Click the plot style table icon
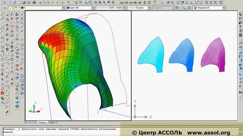This screenshot has width=243, height=136. point(177,8)
